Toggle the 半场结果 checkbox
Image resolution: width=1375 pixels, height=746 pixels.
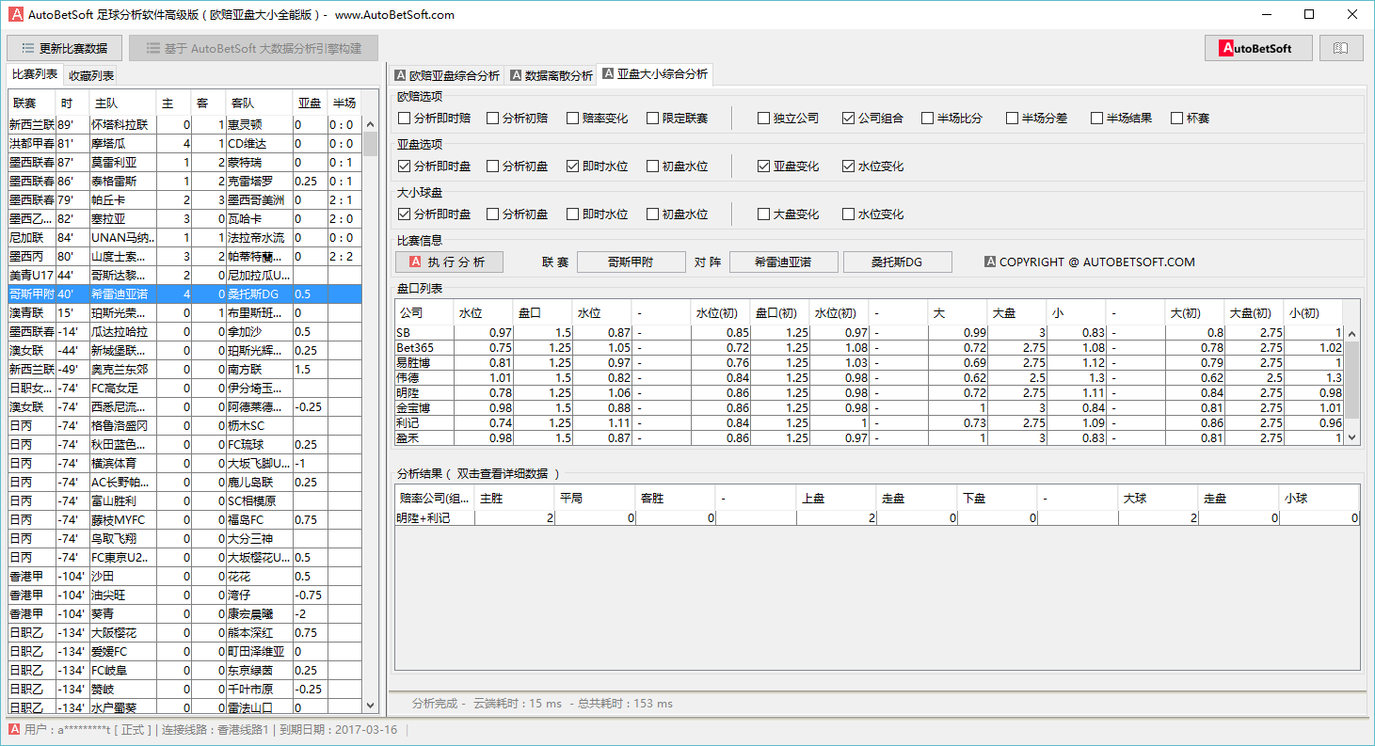[x=1122, y=119]
